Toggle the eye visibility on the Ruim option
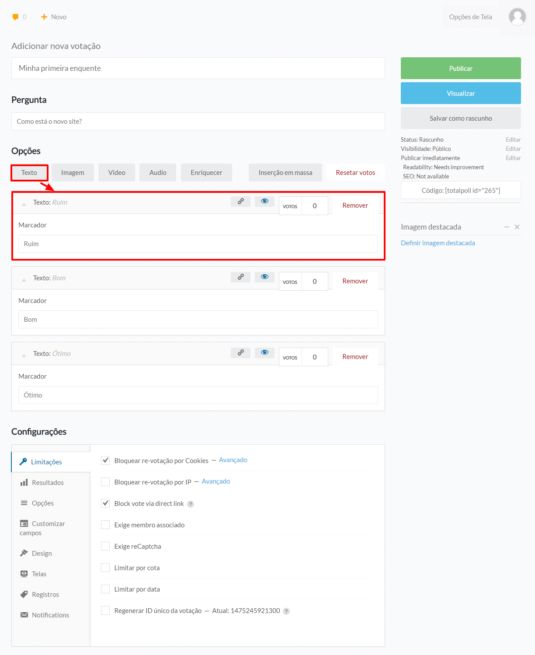This screenshot has height=655, width=535. coord(264,202)
